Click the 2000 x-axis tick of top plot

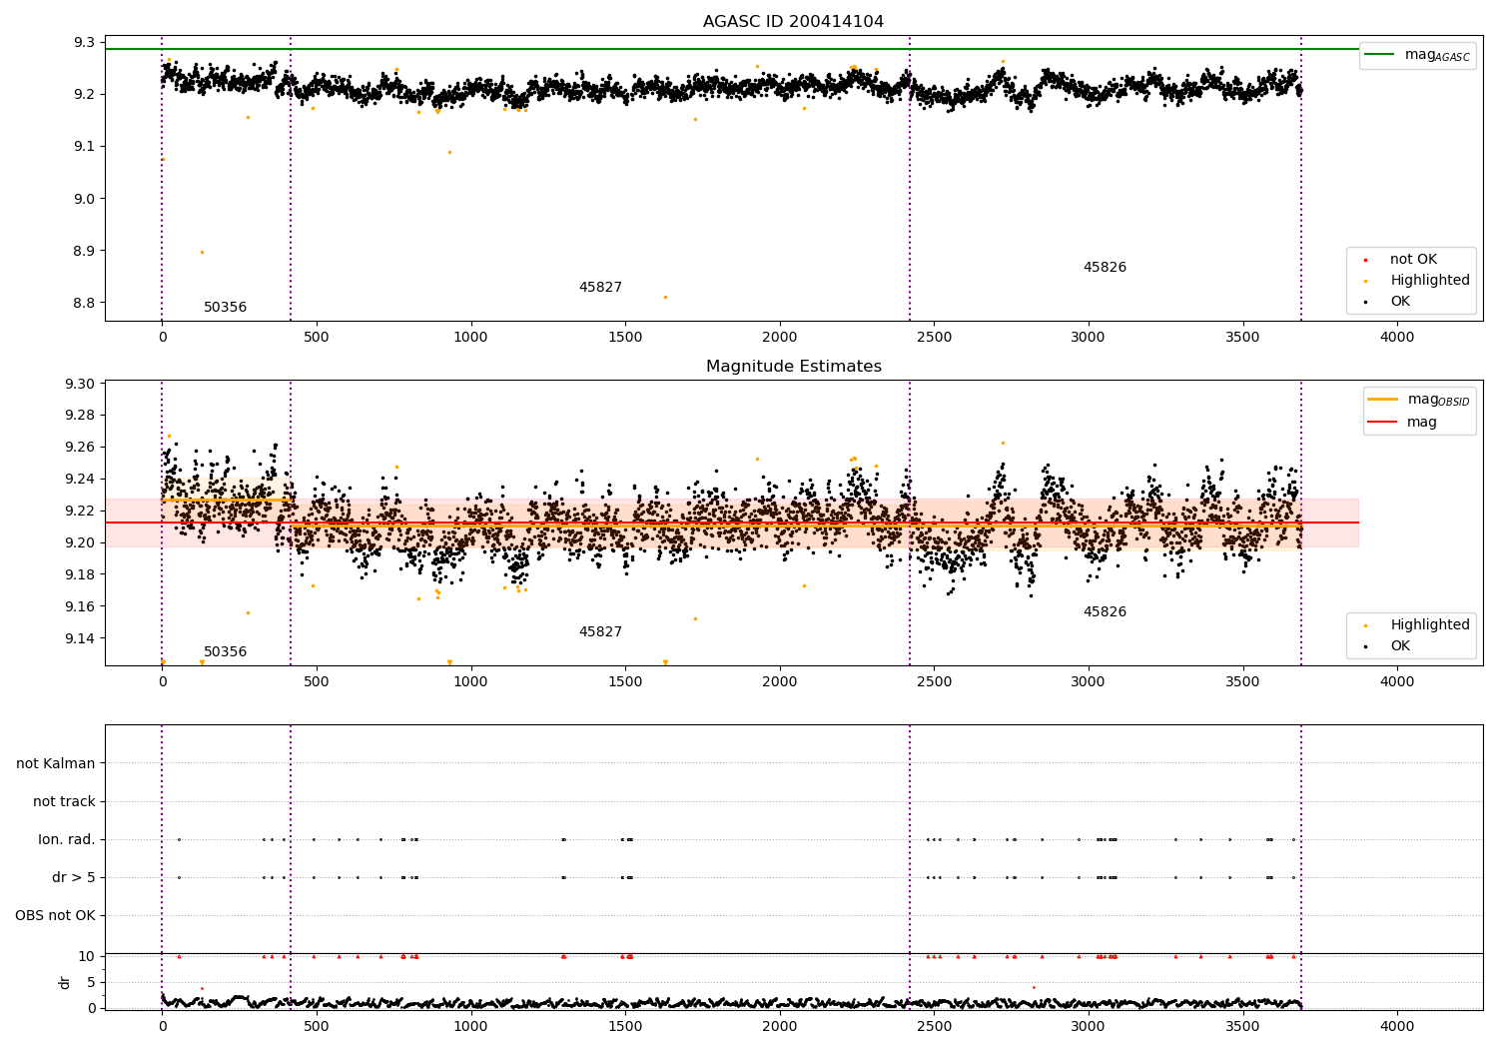779,337
